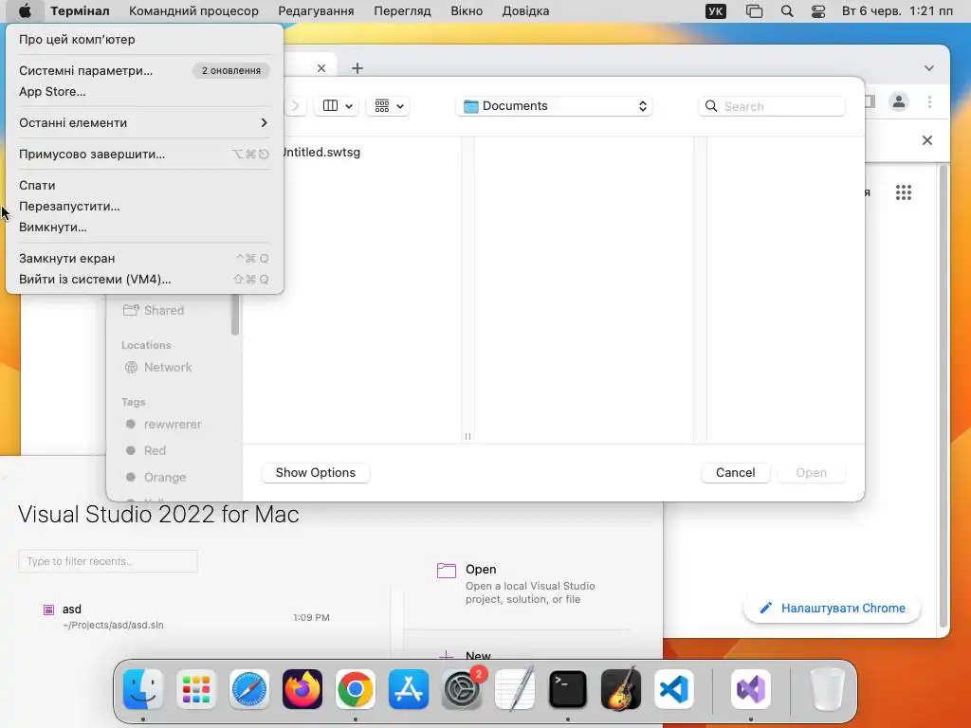Choose Вийти із системи (VM4)…
This screenshot has width=971, height=728.
[144, 280]
